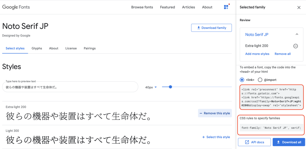Click Add more styles link

[257, 54]
